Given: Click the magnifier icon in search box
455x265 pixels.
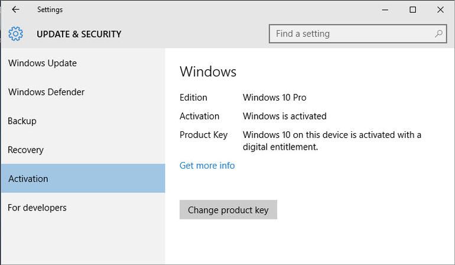Looking at the screenshot, I should (x=438, y=34).
